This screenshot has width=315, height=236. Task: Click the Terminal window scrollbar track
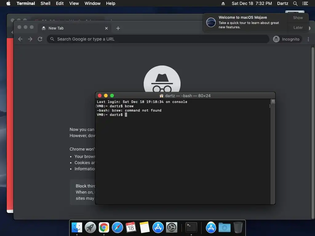(273, 154)
